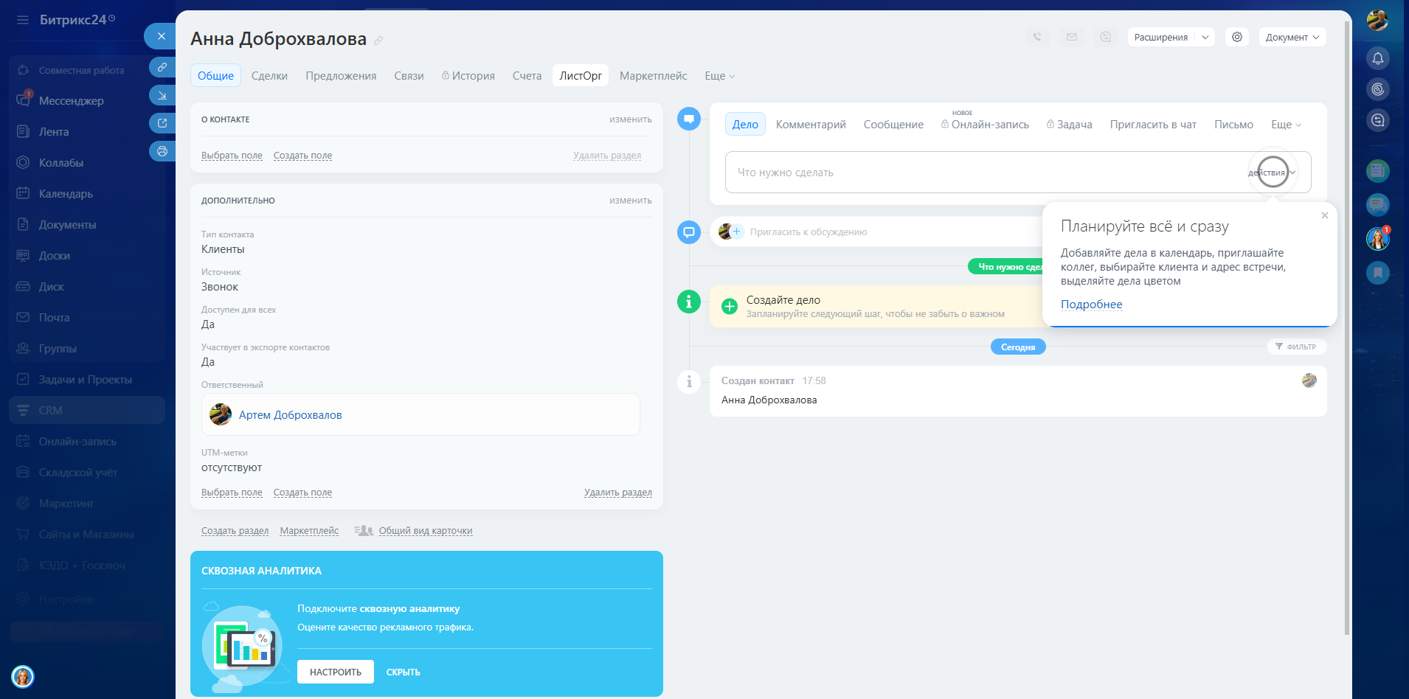Open the notifications bell icon
The image size is (1409, 699).
tap(1377, 58)
